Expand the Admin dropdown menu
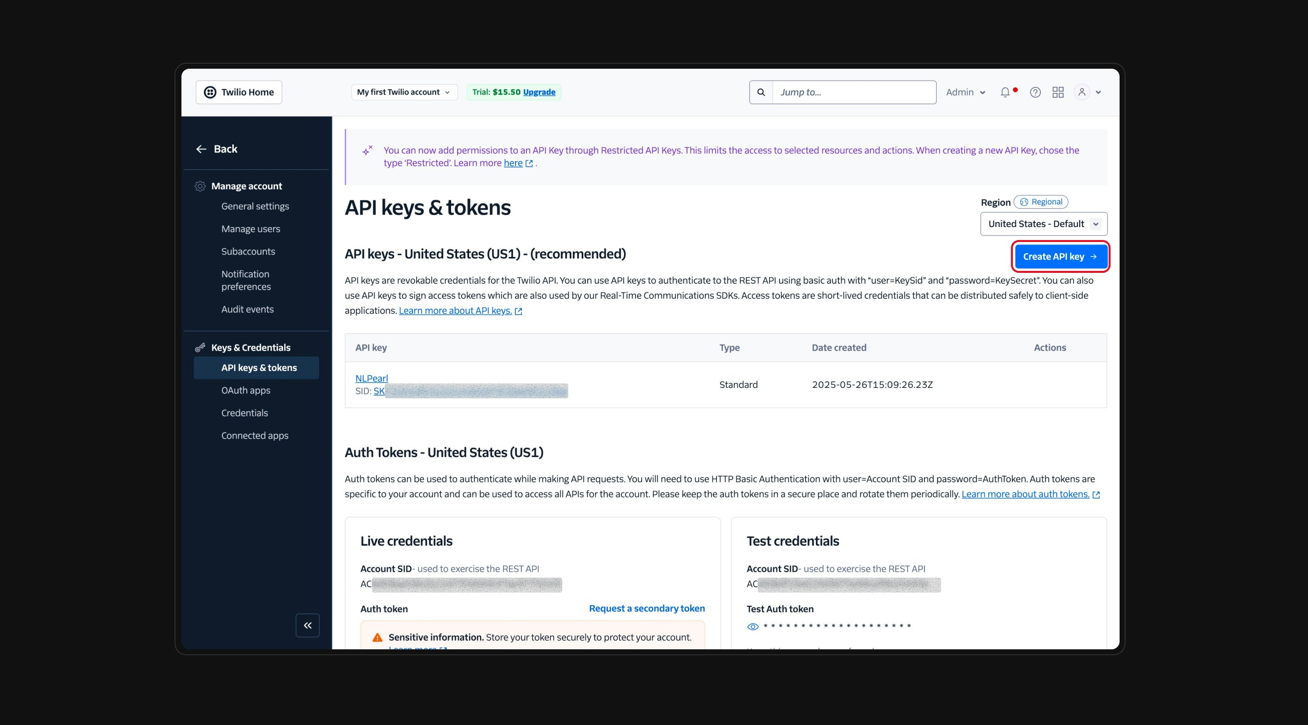This screenshot has width=1308, height=725. [964, 92]
